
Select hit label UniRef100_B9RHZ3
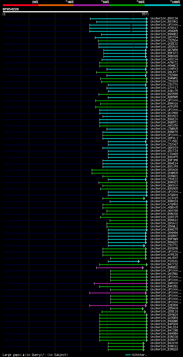[164, 183]
